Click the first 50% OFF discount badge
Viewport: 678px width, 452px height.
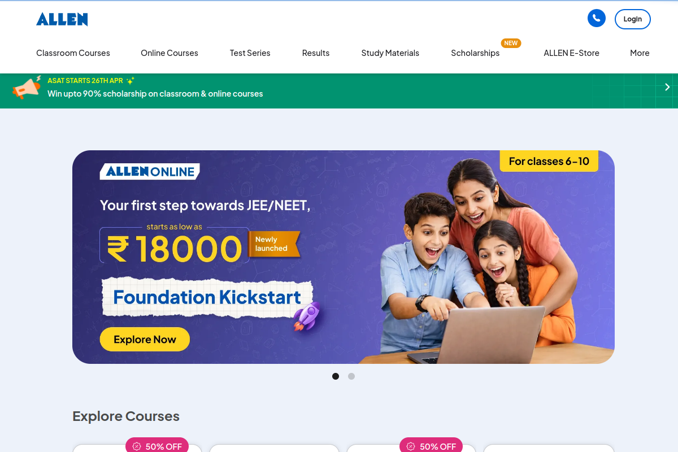point(157,446)
